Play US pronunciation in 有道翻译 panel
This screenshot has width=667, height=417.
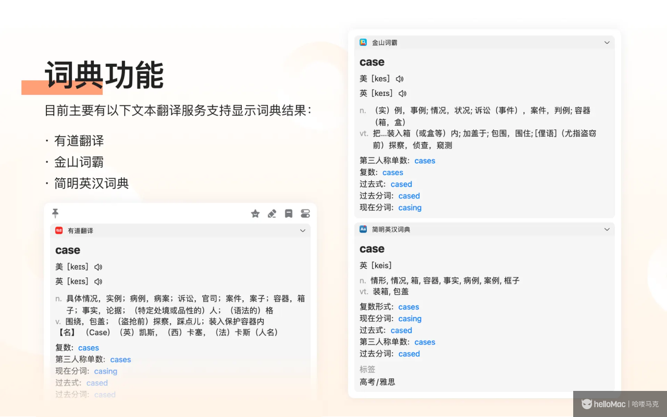98,267
